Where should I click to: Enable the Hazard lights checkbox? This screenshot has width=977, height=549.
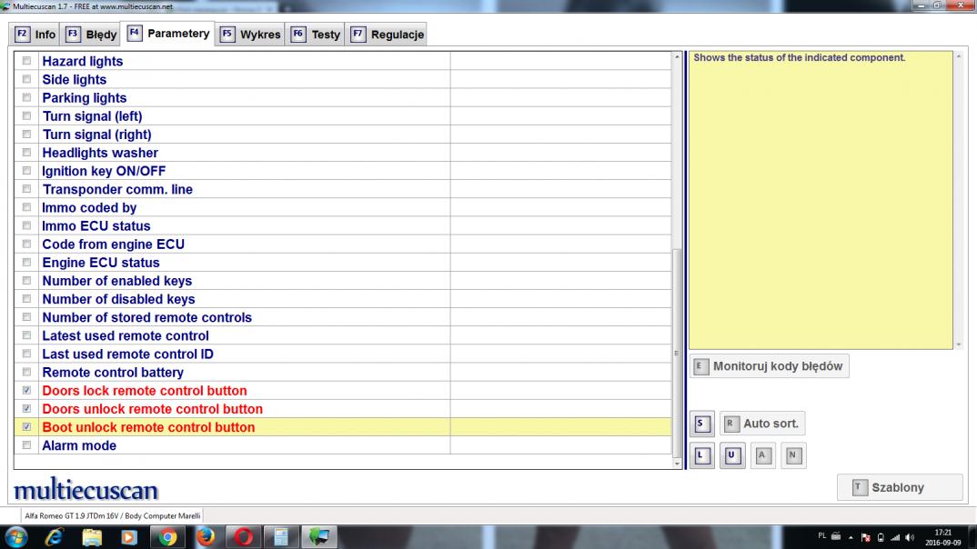click(x=26, y=61)
